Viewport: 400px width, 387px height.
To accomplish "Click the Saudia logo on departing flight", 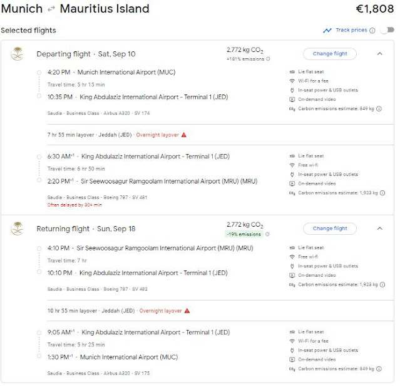I will [x=17, y=54].
